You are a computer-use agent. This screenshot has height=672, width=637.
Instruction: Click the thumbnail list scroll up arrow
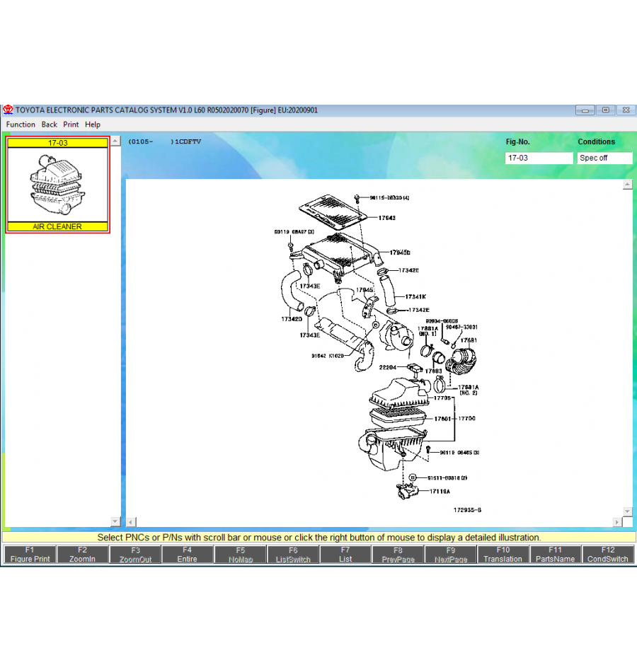(115, 141)
